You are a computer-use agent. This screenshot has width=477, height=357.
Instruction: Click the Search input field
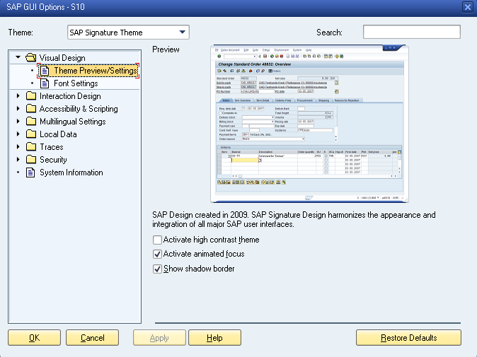(x=412, y=32)
